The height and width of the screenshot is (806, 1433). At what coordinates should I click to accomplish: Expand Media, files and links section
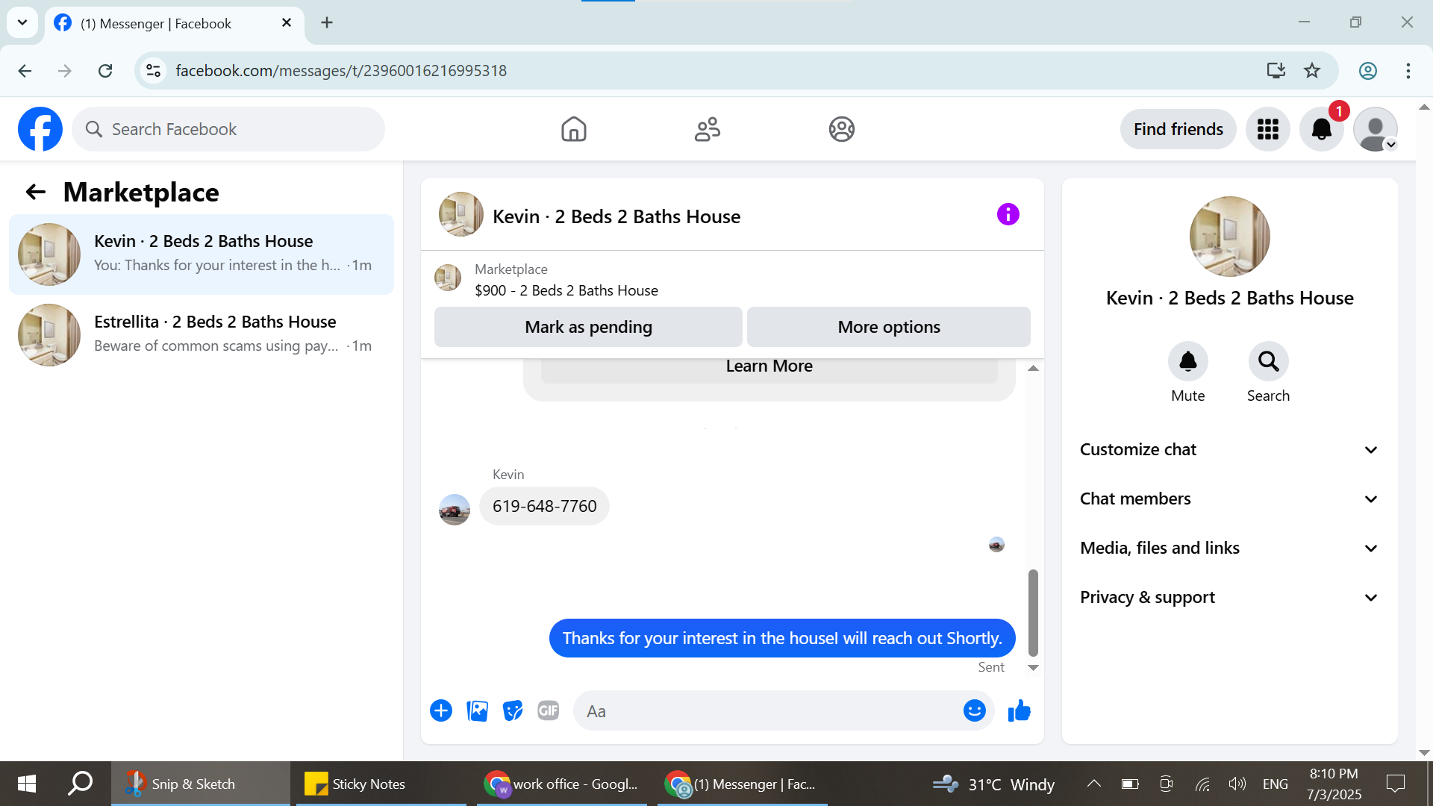pos(1228,548)
